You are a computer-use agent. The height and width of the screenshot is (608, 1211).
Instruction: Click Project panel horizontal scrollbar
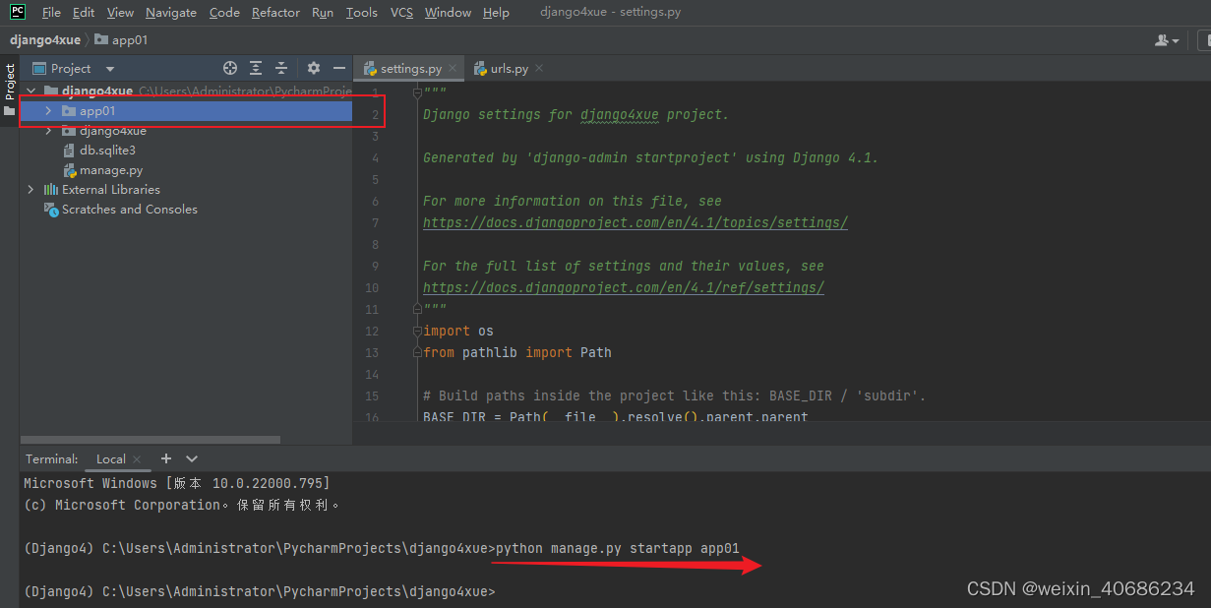150,440
